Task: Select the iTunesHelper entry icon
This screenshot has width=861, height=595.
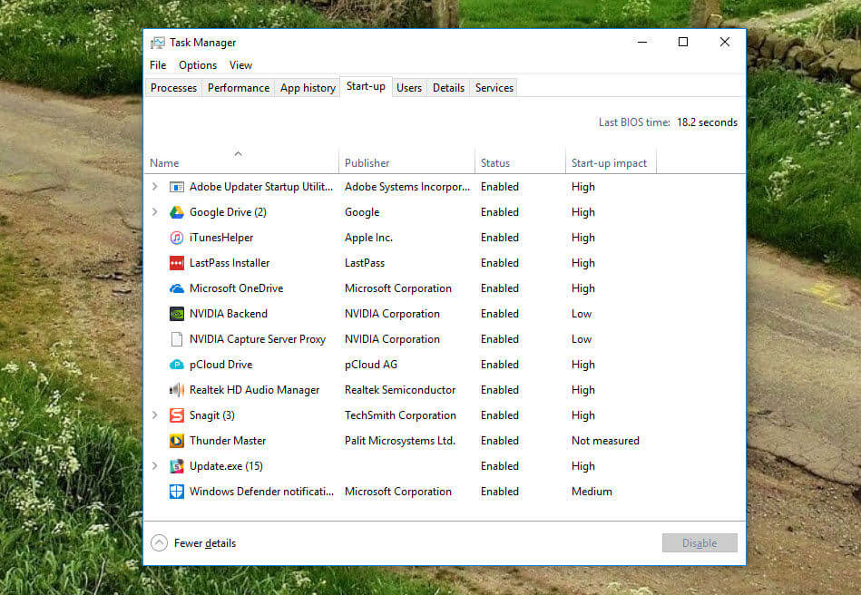Action: [x=177, y=237]
